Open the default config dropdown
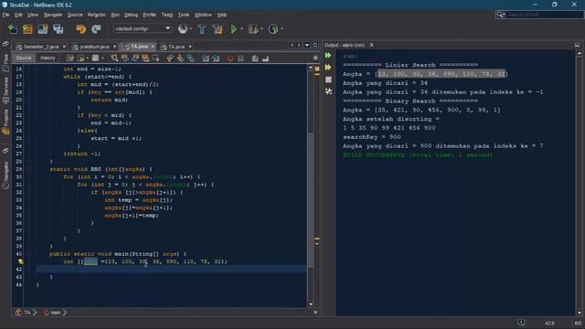 [x=143, y=28]
